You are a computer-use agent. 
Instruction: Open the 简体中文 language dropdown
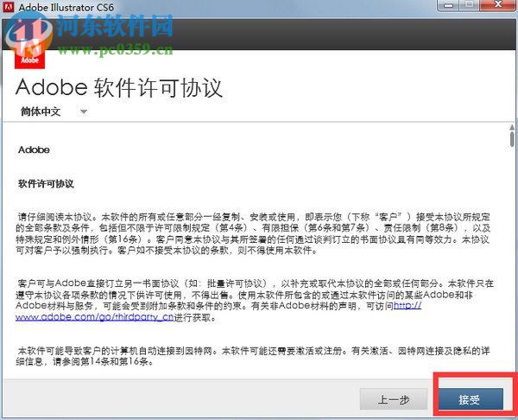click(x=54, y=111)
